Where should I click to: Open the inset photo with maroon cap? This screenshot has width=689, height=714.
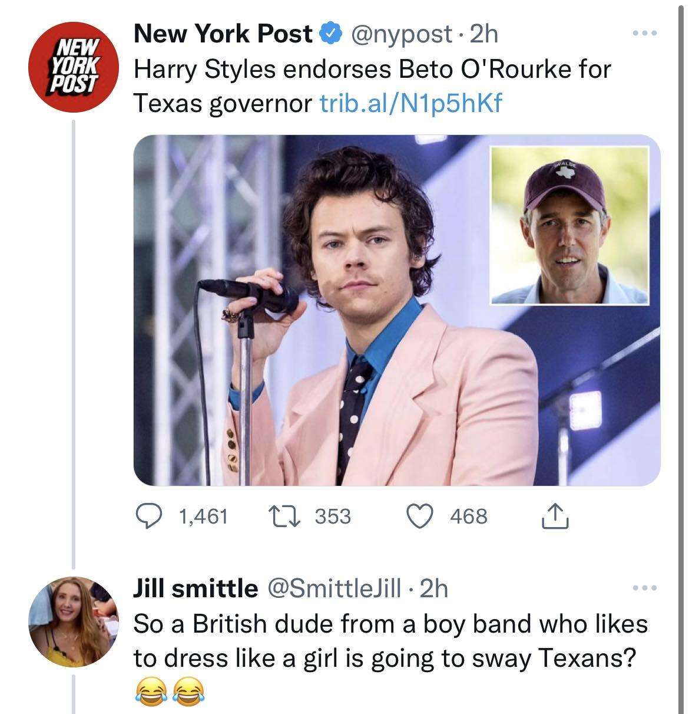pyautogui.click(x=569, y=225)
